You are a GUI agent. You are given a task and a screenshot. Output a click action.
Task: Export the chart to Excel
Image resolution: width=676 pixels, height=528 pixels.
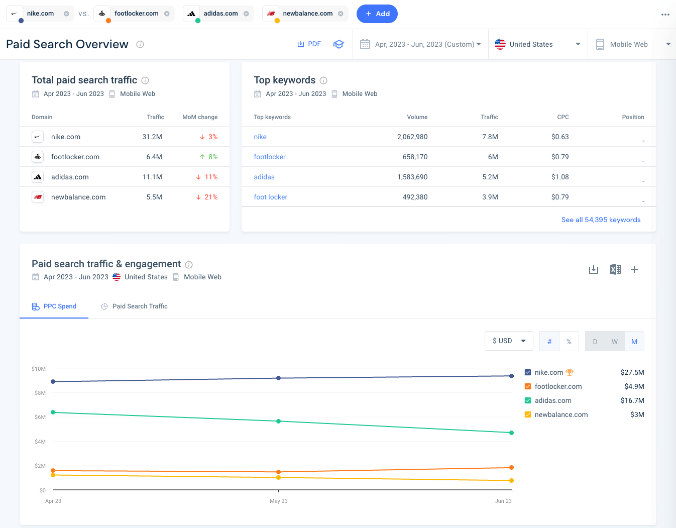615,269
